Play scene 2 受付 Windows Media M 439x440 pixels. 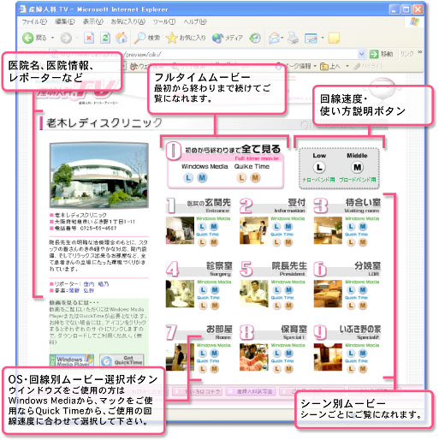[x=288, y=227]
